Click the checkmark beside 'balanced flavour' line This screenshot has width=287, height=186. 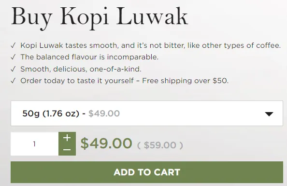(13, 57)
